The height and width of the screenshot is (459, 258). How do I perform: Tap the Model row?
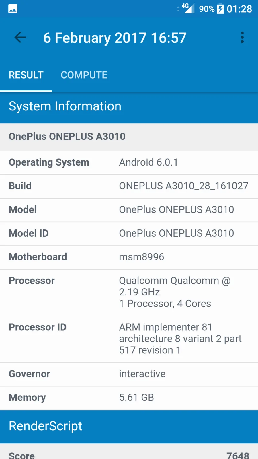[x=129, y=210]
